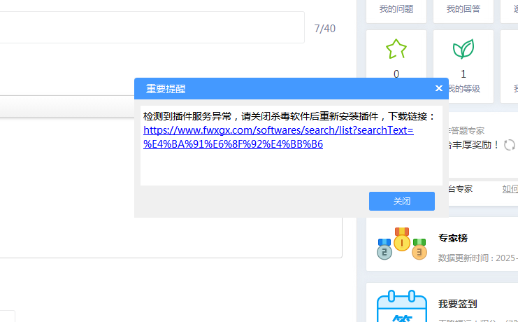Open the 专家榜 heading
The image size is (518, 322).
[453, 238]
